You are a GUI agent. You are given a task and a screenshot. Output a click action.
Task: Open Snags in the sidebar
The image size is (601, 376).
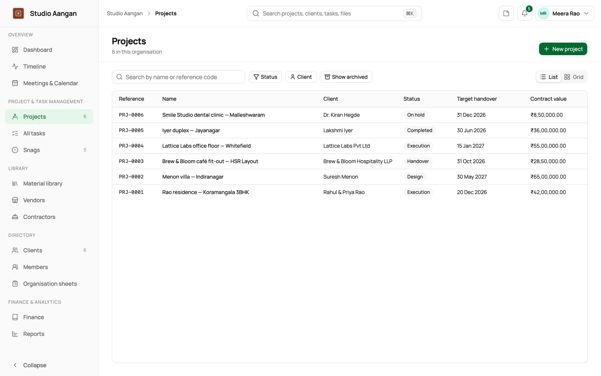coord(49,150)
